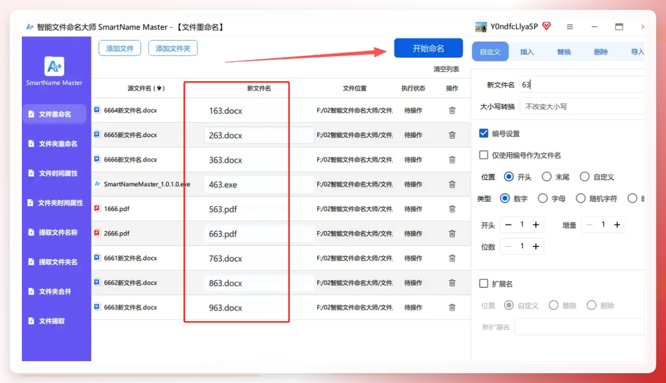Open the hamburger menu in title bar

570,27
